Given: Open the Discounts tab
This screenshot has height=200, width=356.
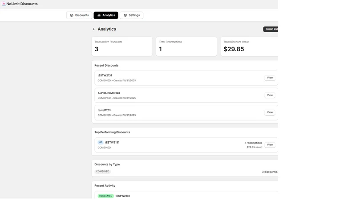Looking at the screenshot, I should click(x=79, y=15).
